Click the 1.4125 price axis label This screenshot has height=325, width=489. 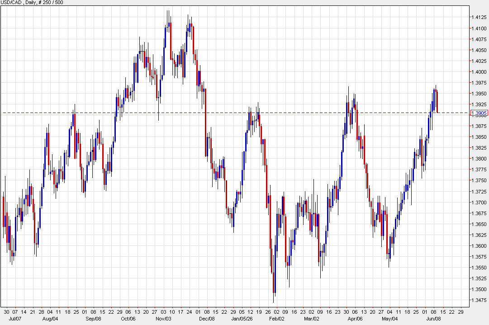(479, 18)
